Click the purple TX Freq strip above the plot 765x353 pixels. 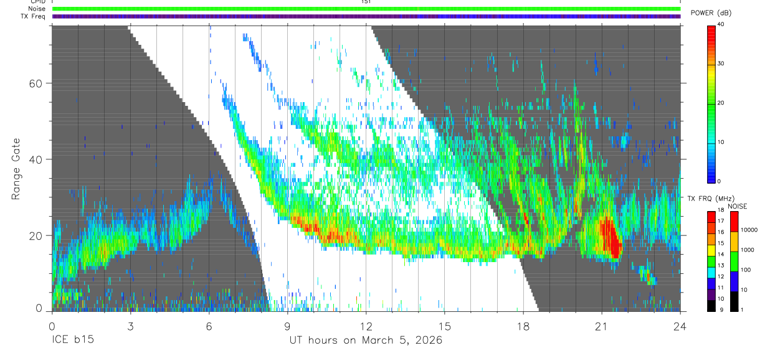(366, 16)
